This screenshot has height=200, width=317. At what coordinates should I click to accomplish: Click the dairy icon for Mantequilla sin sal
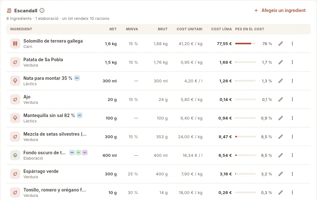pos(15,118)
